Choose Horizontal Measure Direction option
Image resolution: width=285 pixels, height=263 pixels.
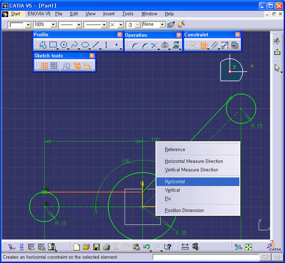(x=198, y=161)
